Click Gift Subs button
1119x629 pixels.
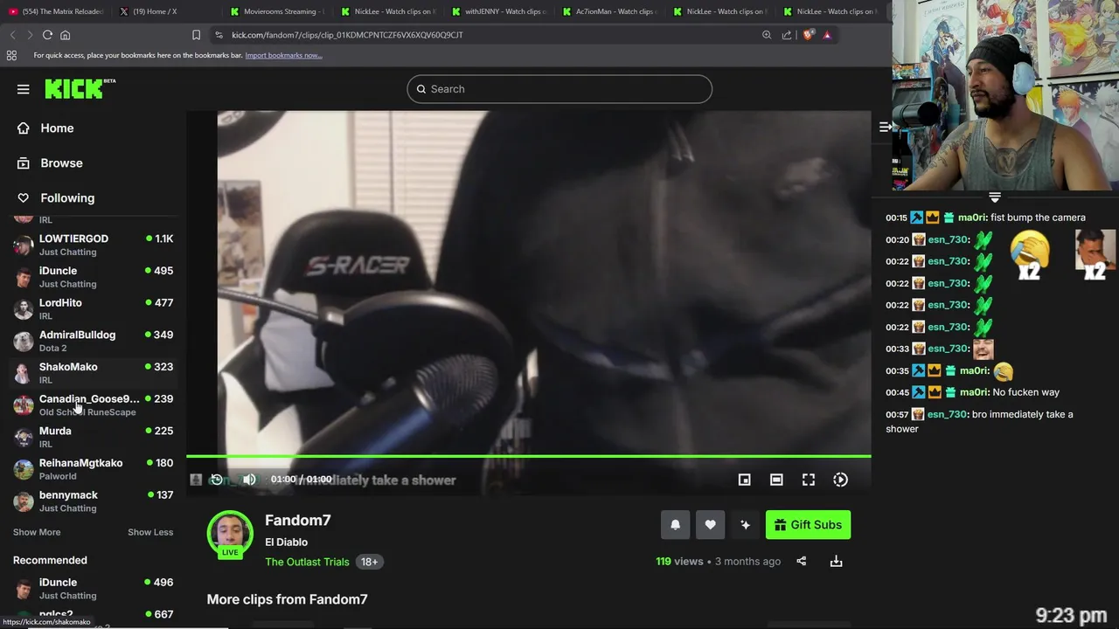pos(808,525)
